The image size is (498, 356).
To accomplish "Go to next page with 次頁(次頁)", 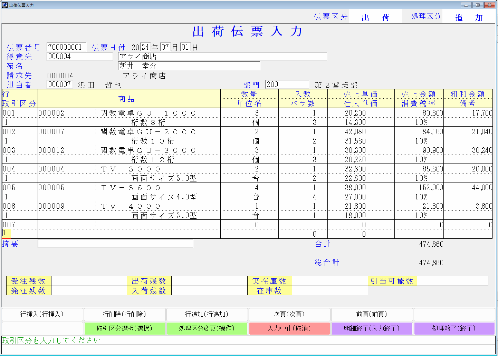I will point(289,314).
